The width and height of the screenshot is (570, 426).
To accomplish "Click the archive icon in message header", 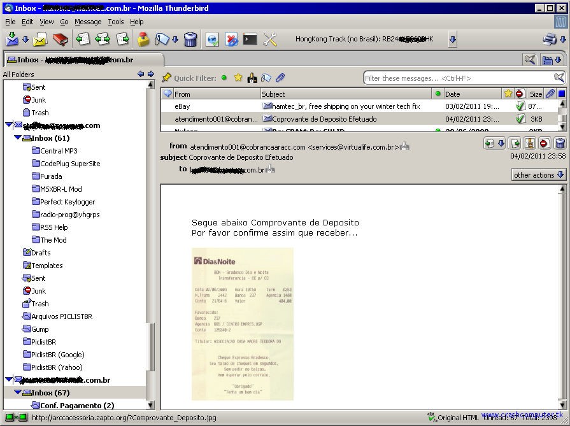I will [530, 143].
